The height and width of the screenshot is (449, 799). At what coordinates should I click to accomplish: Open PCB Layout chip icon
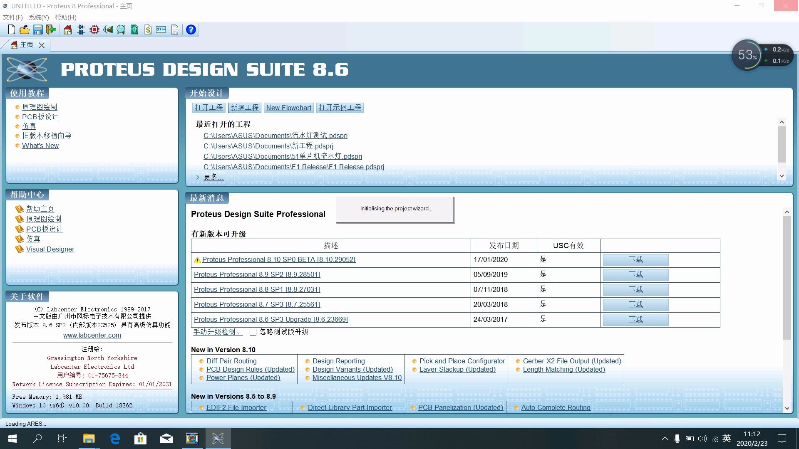pos(94,30)
